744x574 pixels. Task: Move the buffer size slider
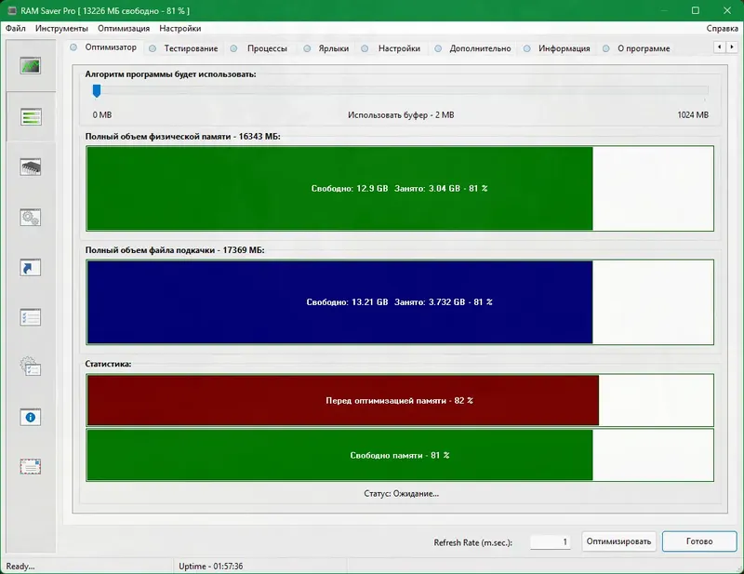tap(96, 90)
